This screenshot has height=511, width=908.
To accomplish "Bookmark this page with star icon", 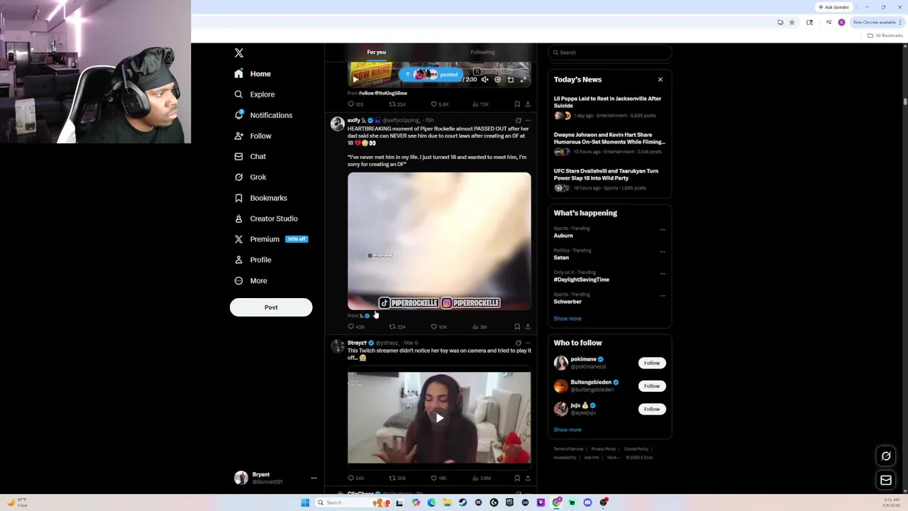I will coord(792,22).
